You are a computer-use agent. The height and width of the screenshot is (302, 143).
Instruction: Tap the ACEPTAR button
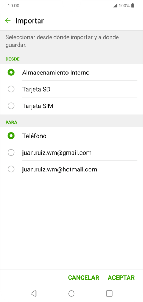(121, 277)
